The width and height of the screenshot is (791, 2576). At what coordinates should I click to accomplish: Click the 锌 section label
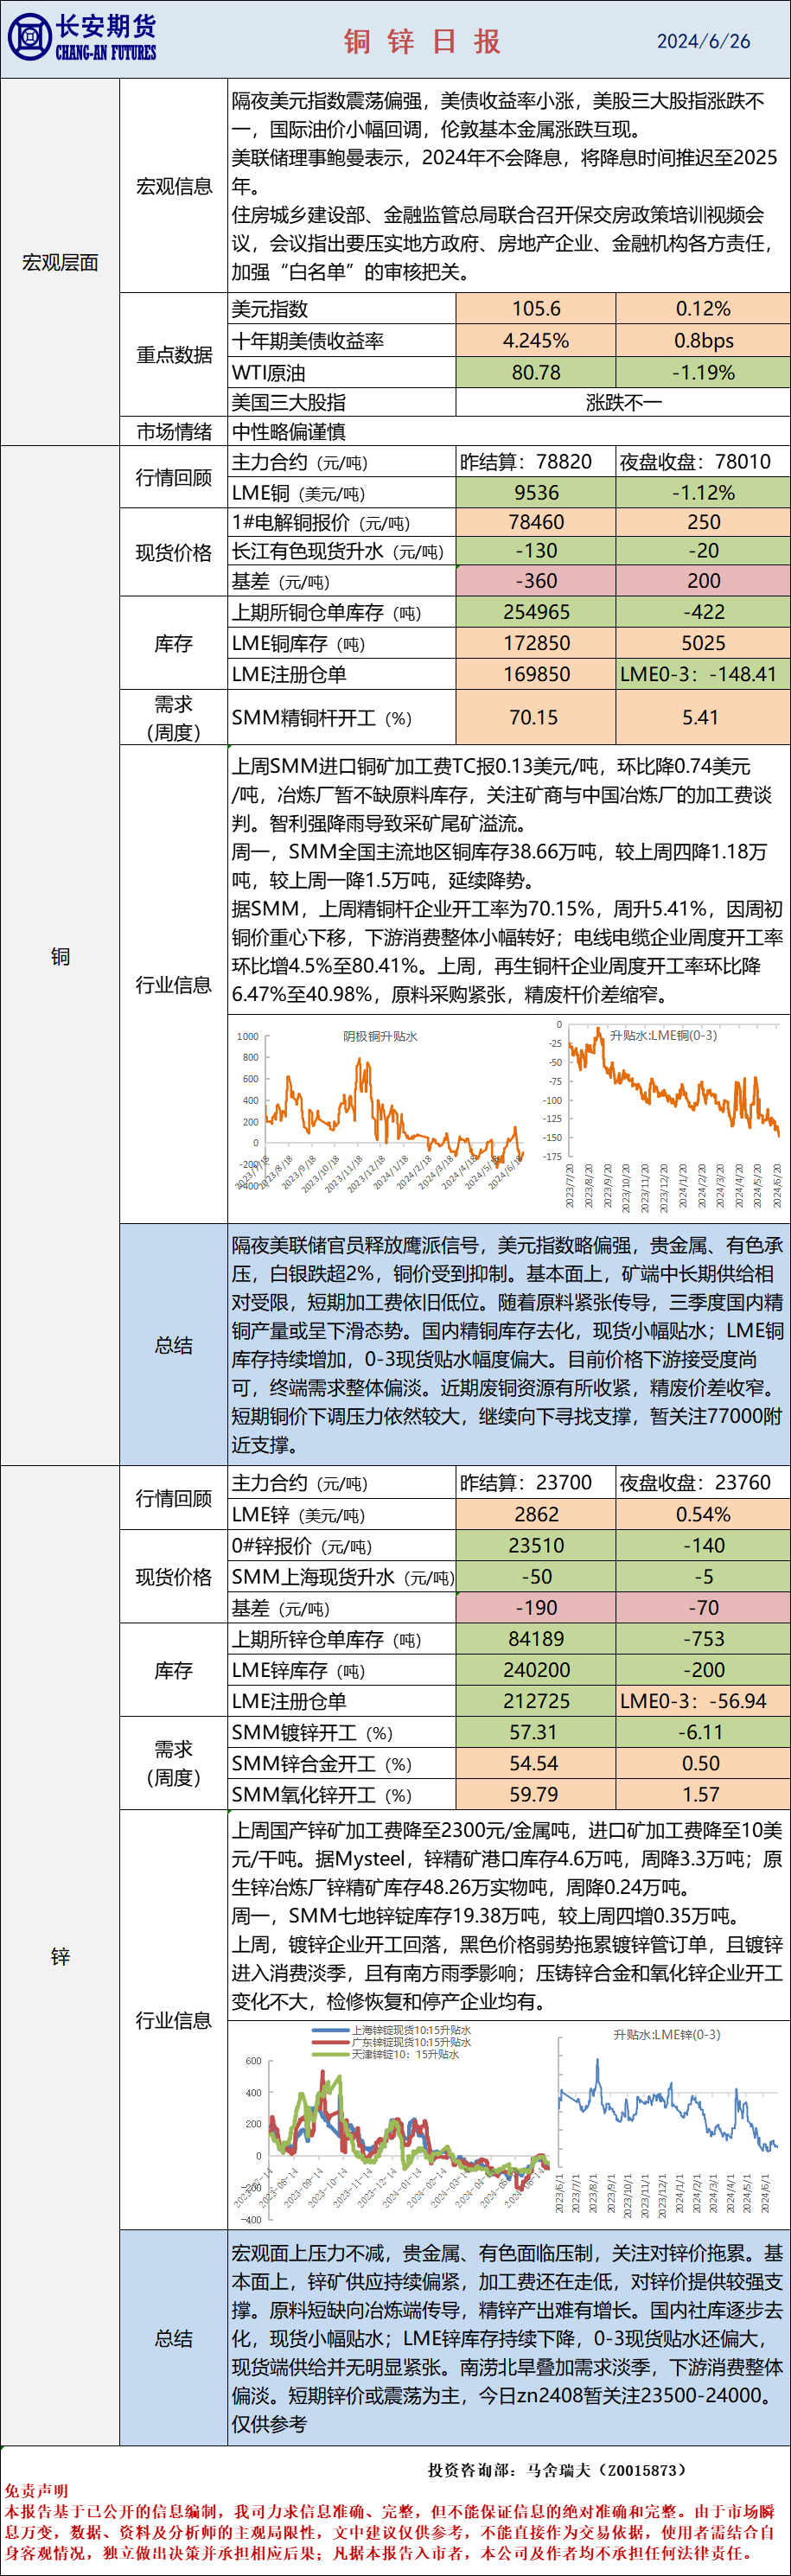coord(60,1957)
